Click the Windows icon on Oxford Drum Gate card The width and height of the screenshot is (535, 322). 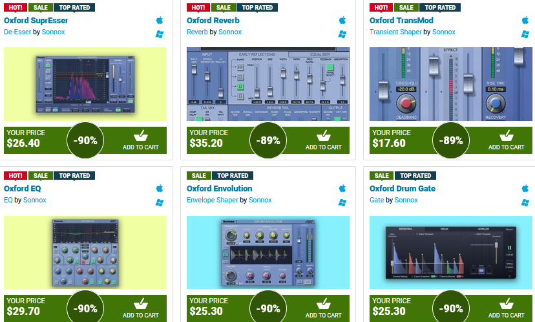pyautogui.click(x=525, y=202)
